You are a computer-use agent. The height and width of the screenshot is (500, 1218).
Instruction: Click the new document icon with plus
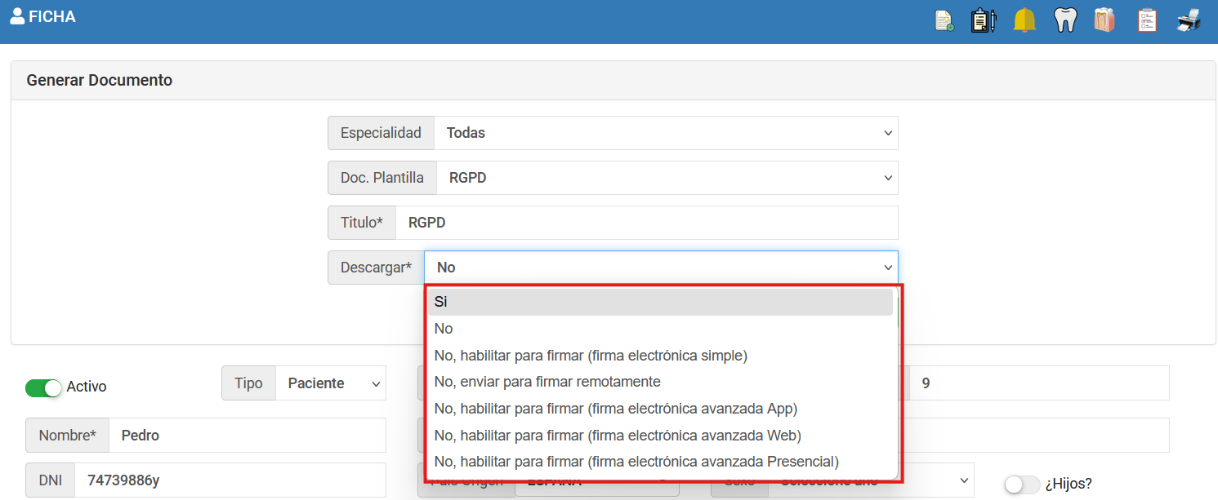point(944,20)
